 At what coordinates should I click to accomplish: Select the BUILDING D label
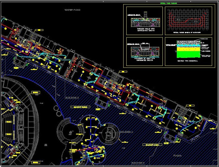tap(138, 163)
